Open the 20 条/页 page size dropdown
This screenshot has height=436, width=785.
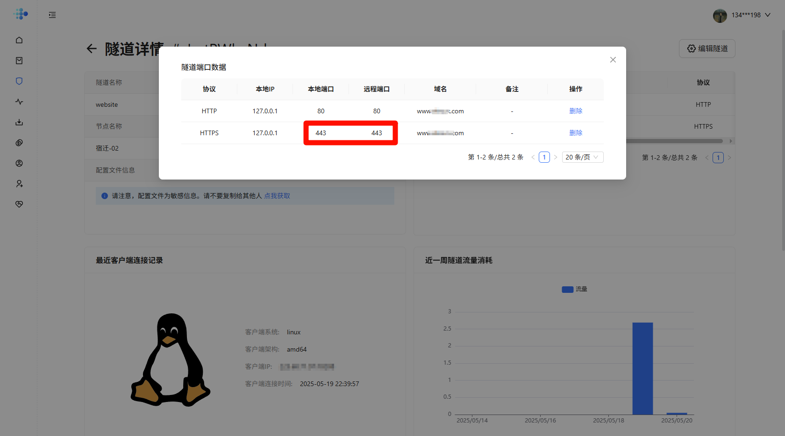(582, 157)
